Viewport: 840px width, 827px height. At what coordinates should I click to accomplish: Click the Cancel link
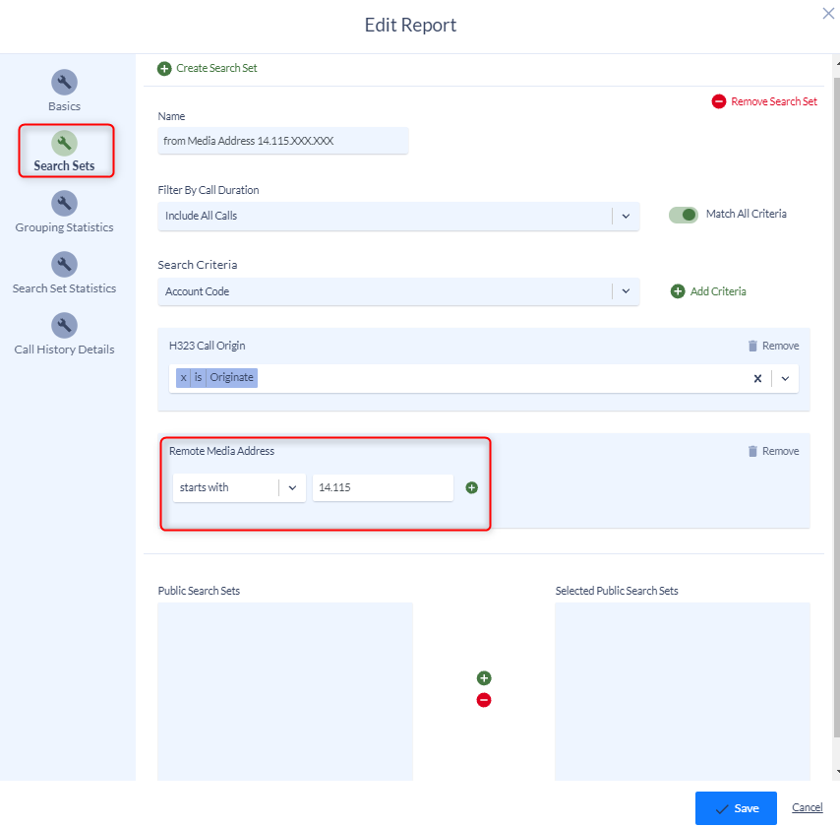807,807
